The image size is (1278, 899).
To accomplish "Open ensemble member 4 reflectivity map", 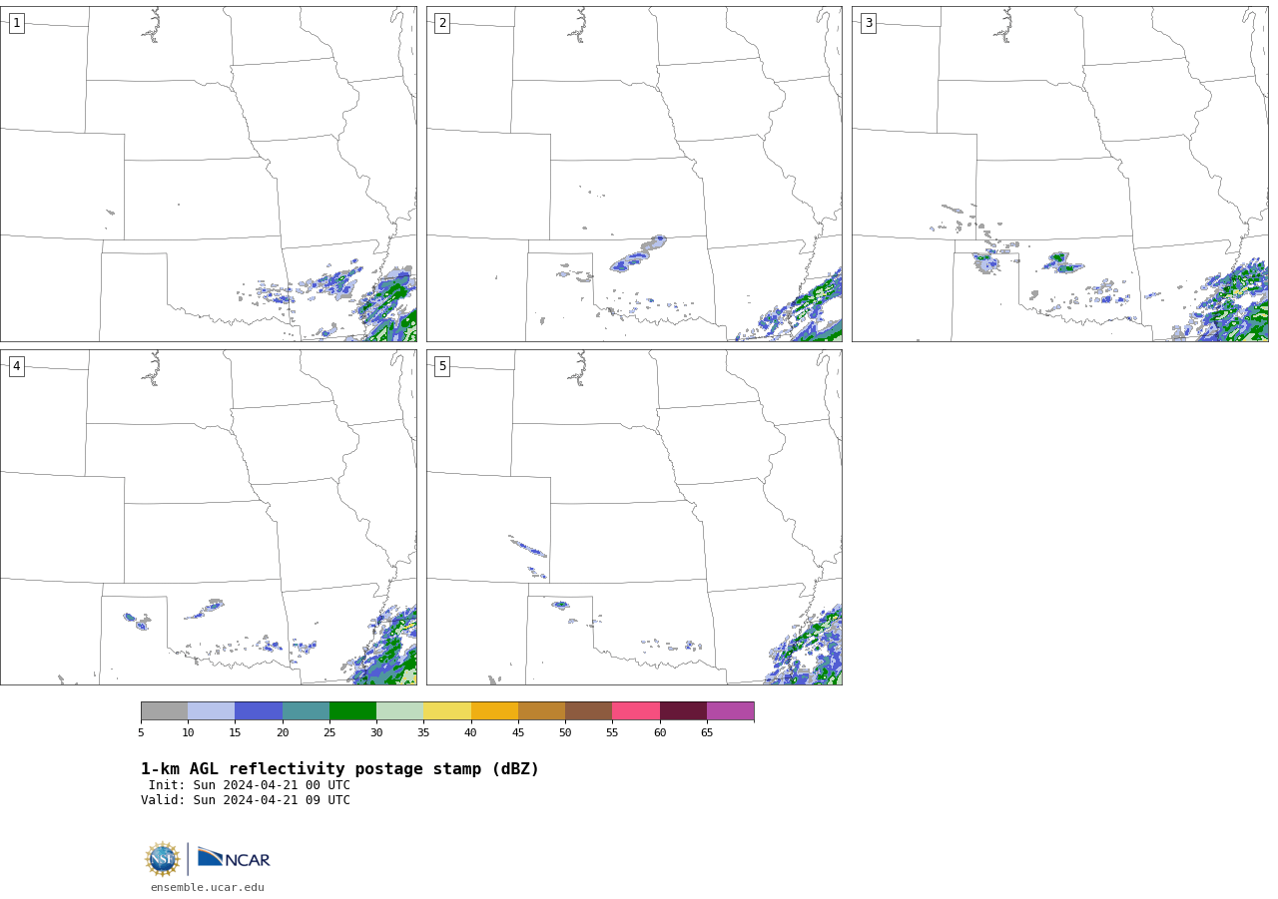I will 209,517.
